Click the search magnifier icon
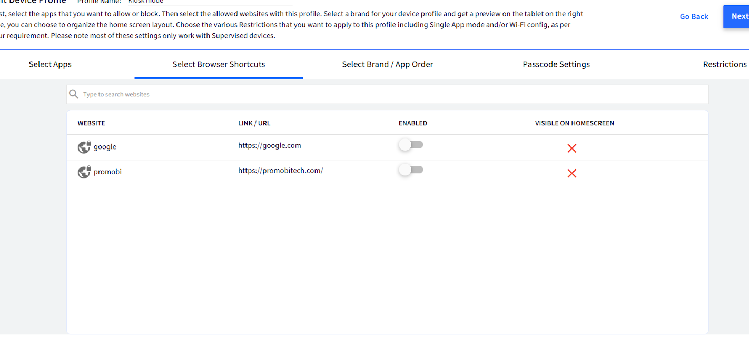The height and width of the screenshot is (338, 749). point(74,94)
